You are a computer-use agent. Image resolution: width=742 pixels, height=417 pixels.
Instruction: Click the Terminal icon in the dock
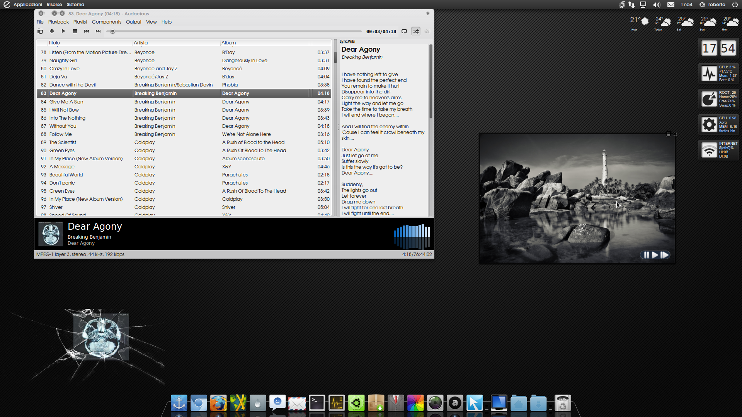coord(317,403)
